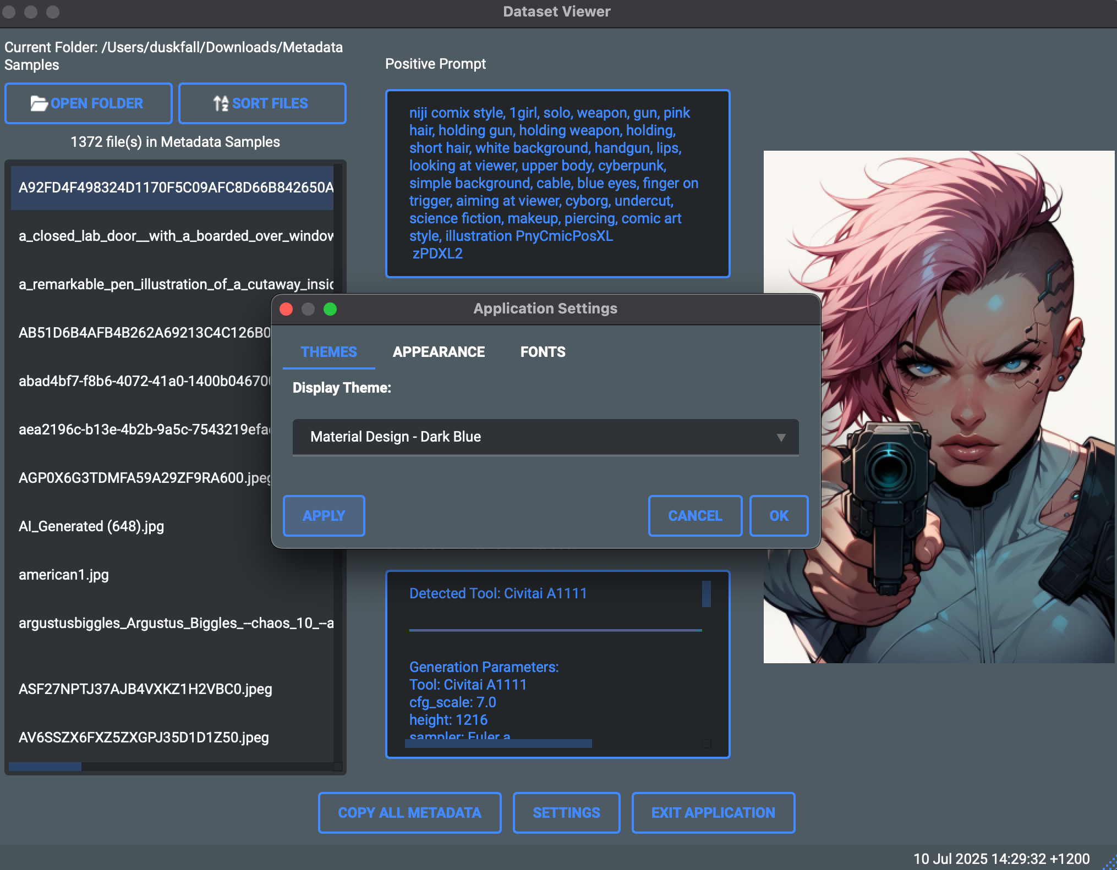Select american1.jpg in the file list
Viewport: 1117px width, 870px height.
[x=64, y=575]
